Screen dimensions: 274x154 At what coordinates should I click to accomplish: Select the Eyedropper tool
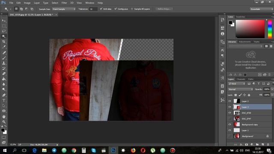4,47
